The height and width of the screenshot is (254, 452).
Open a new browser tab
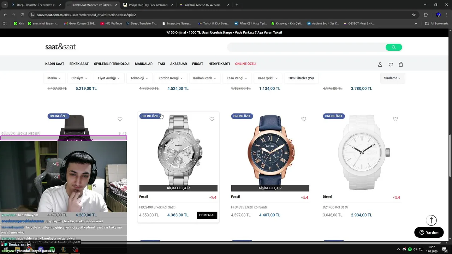pyautogui.click(x=237, y=5)
